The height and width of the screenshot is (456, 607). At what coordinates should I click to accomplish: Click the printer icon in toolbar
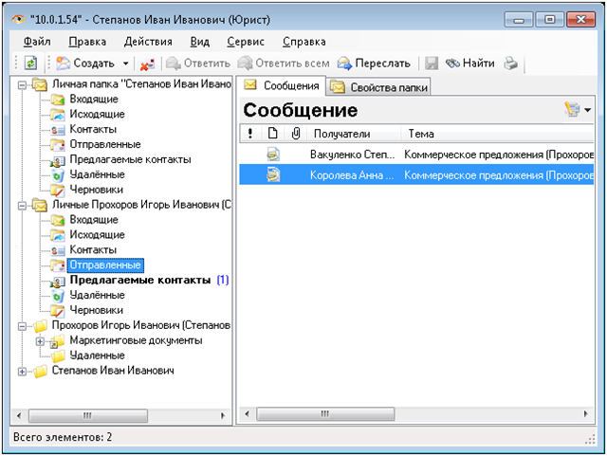510,64
